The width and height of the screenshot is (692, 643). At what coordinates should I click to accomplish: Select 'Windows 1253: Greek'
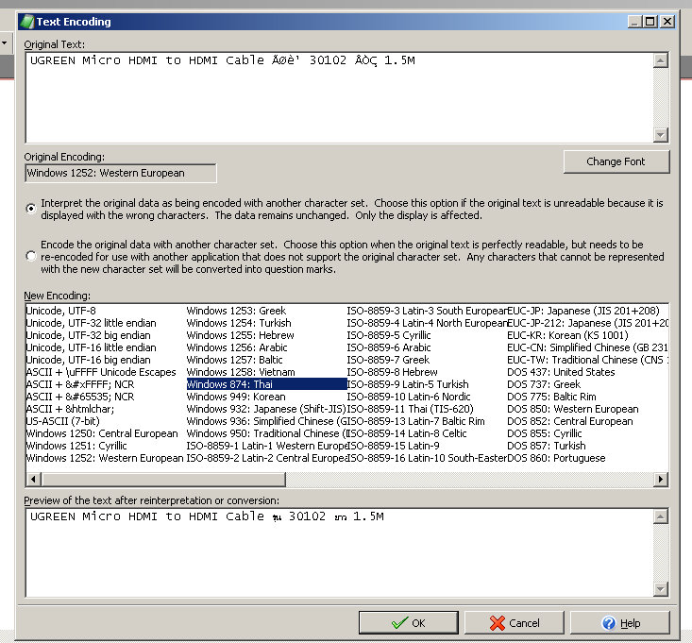(x=236, y=311)
